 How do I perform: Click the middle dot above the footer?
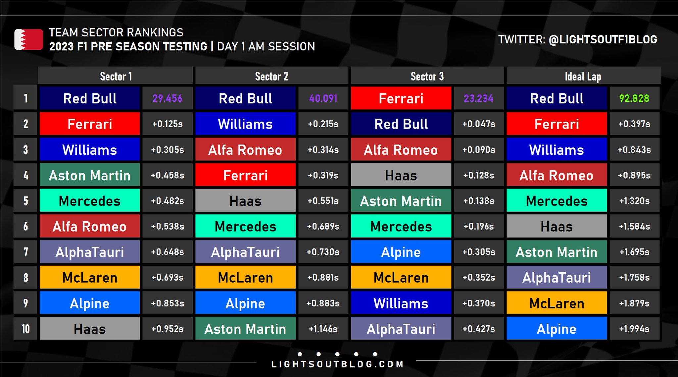[337, 354]
